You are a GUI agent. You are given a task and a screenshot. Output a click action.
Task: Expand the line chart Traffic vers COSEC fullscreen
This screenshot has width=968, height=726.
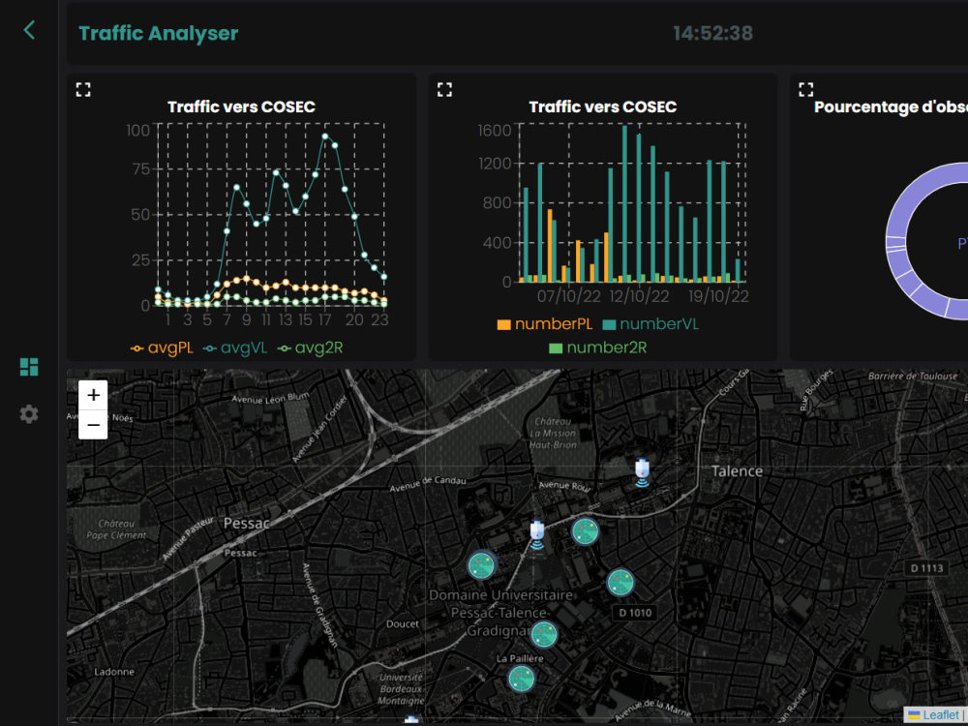coord(83,89)
